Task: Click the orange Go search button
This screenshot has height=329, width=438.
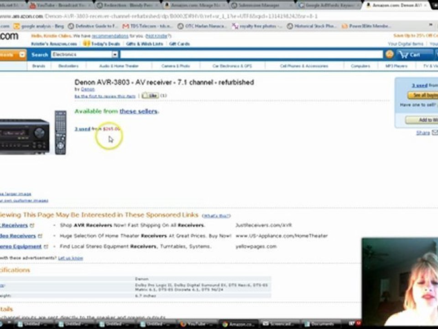Action: pos(389,54)
